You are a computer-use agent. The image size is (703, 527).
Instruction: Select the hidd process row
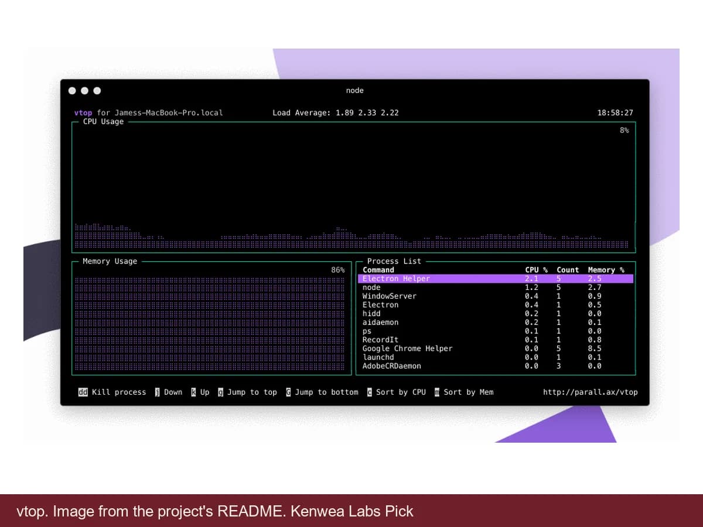click(x=496, y=313)
